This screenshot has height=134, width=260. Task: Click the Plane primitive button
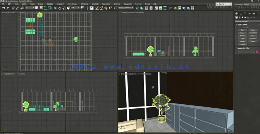pos(253,41)
